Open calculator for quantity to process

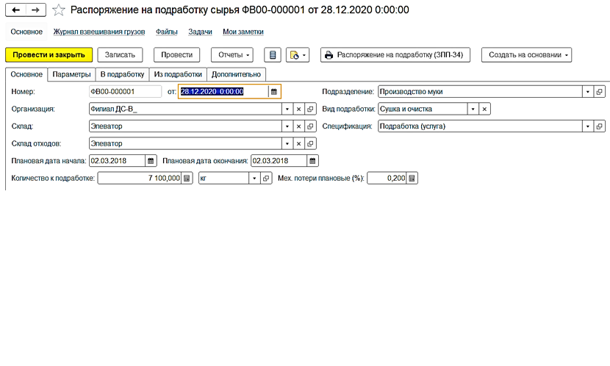tap(187, 178)
